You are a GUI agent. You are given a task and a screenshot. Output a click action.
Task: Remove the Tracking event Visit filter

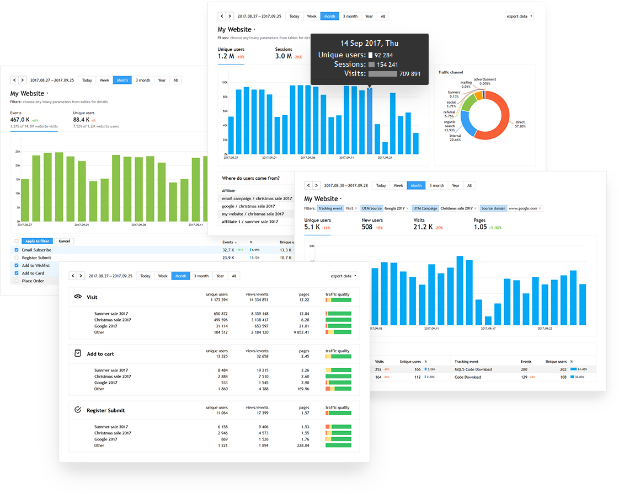pyautogui.click(x=356, y=208)
